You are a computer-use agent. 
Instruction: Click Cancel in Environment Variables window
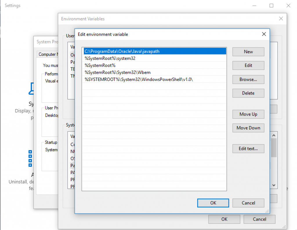(x=259, y=219)
